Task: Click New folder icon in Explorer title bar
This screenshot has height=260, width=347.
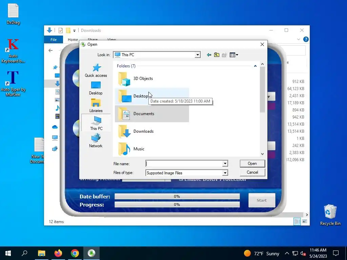Action: tap(68, 30)
